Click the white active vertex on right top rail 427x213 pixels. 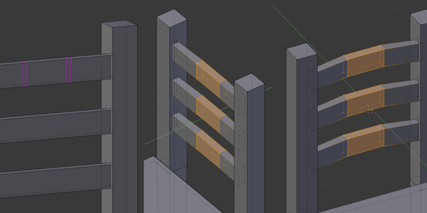point(347,60)
